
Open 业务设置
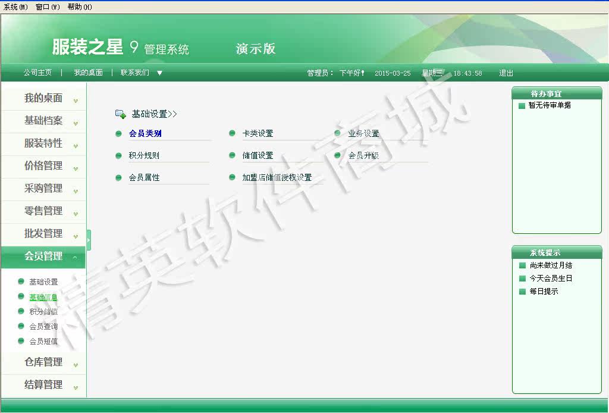tap(363, 134)
